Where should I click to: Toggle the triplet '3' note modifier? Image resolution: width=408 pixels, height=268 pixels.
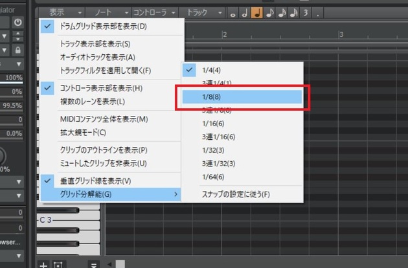coord(305,13)
